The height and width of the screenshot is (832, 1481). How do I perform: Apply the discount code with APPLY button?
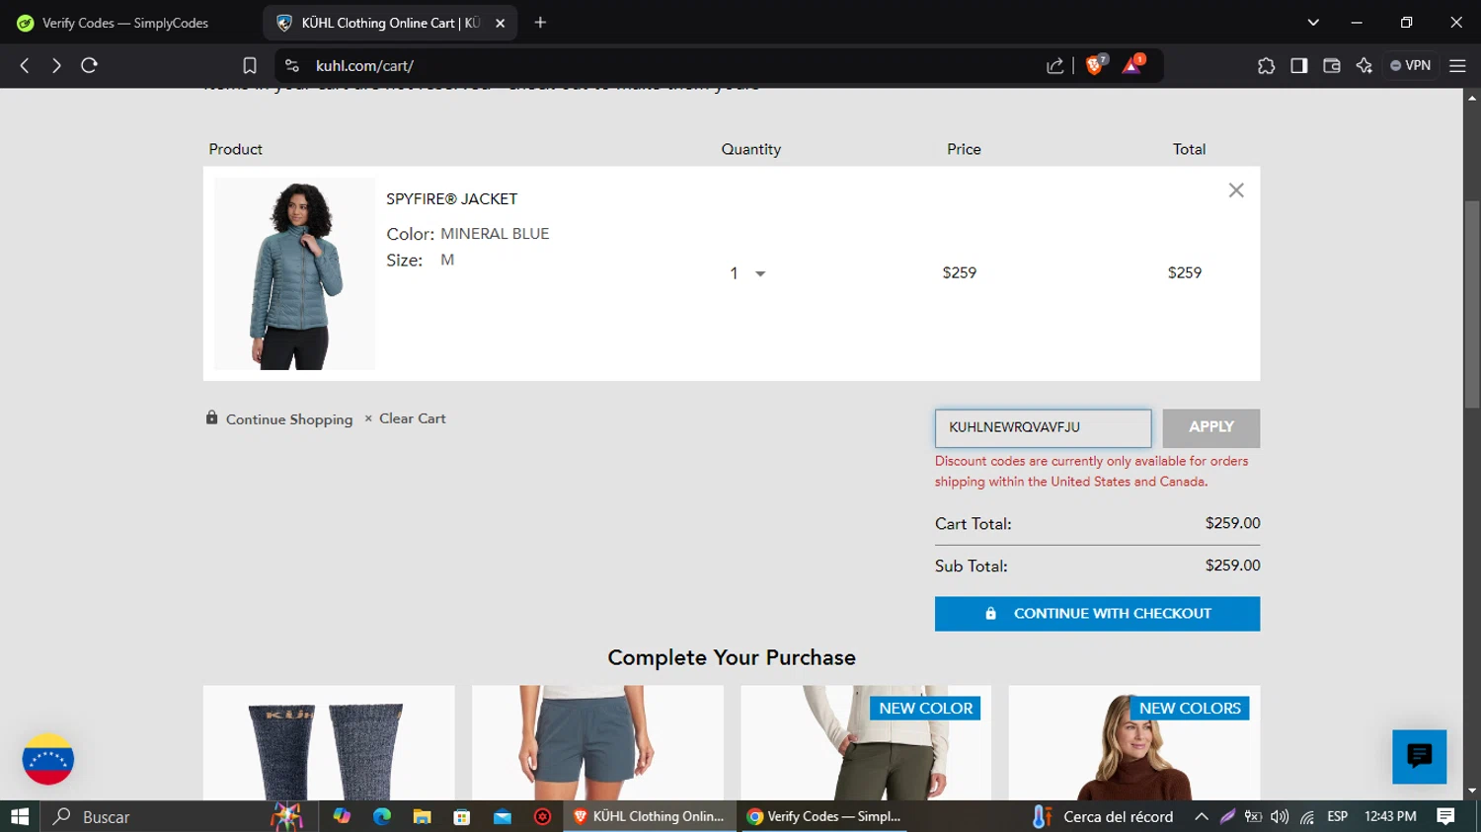pyautogui.click(x=1211, y=427)
